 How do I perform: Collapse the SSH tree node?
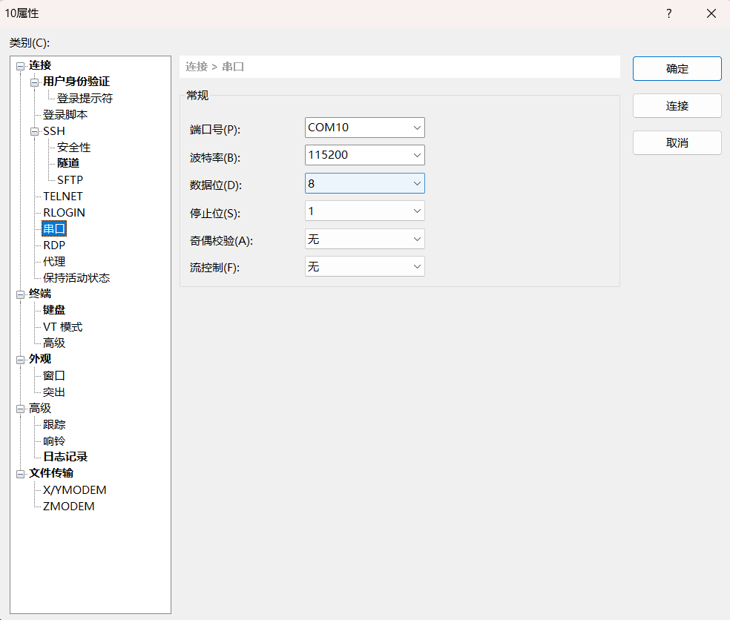(34, 131)
